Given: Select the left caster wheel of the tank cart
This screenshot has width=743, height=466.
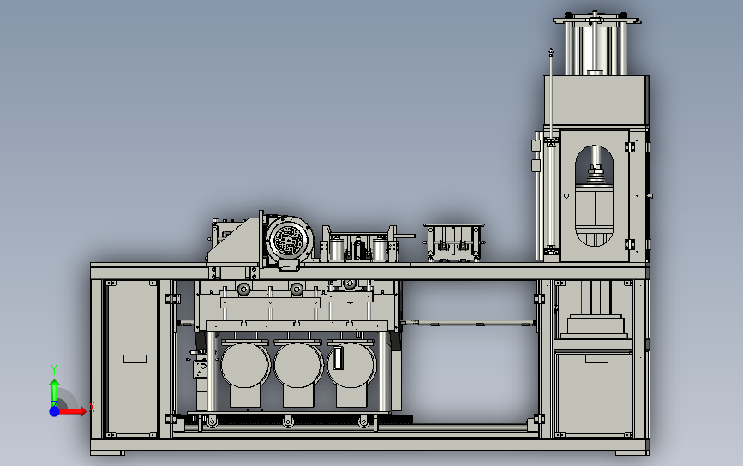Looking at the screenshot, I should [212, 421].
